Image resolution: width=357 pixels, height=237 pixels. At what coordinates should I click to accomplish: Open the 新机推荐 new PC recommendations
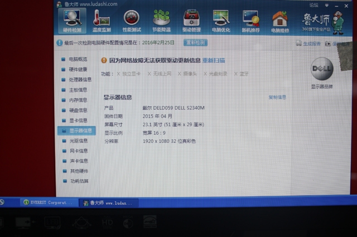(250, 21)
